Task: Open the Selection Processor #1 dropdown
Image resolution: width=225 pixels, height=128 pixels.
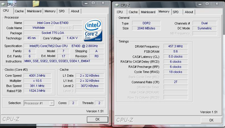Action: pos(52,103)
